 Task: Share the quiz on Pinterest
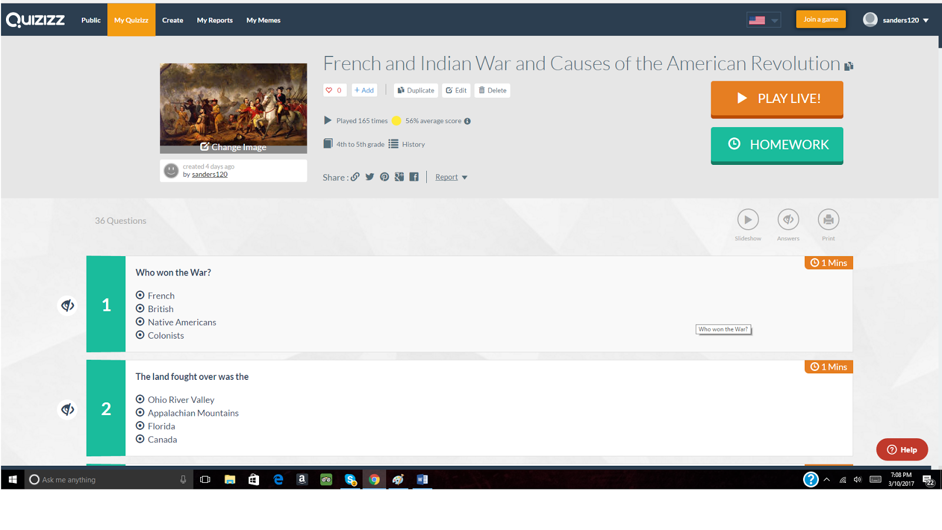click(x=384, y=177)
